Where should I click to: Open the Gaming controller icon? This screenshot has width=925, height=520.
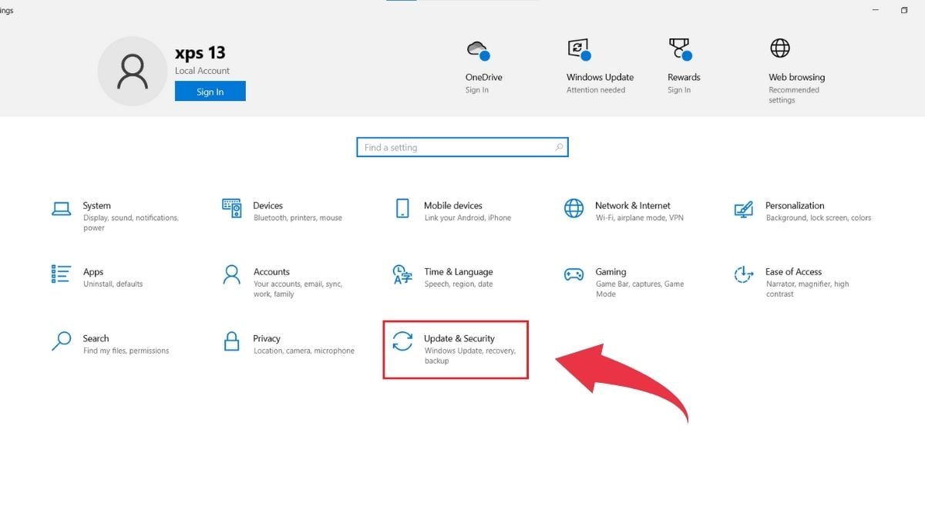click(x=573, y=274)
